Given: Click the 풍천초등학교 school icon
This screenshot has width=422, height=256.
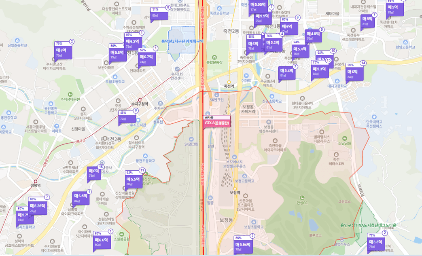Looking at the screenshot, I should 145,156.
